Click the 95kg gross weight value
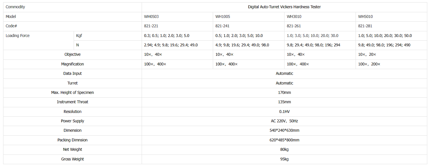Image resolution: width=433 pixels, height=167 pixels. 284,159
